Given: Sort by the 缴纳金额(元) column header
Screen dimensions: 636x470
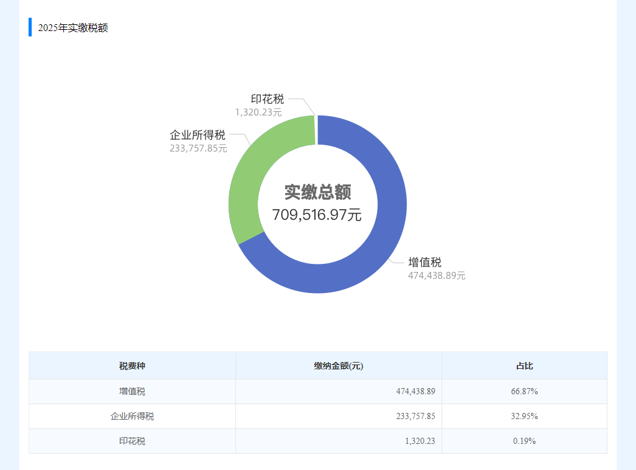Looking at the screenshot, I should click(x=338, y=366).
